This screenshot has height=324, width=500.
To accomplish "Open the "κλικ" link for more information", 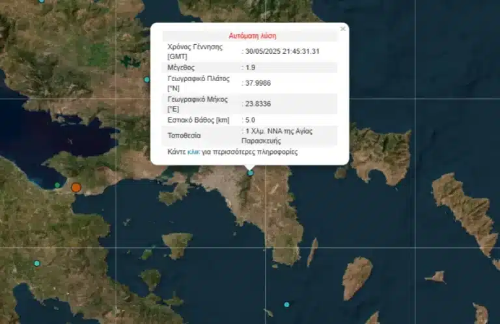I will click(x=193, y=152).
